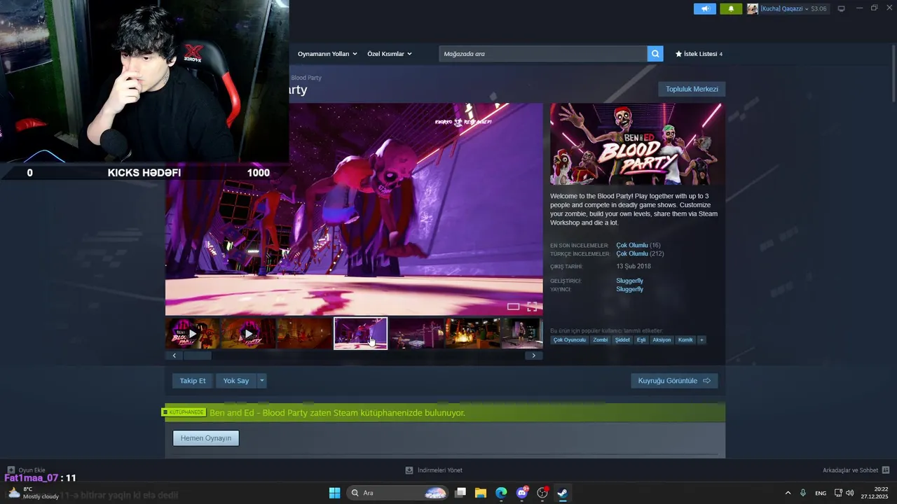
Task: Open Arkadaşlar ve Sohbet friends icon
Action: [x=886, y=470]
